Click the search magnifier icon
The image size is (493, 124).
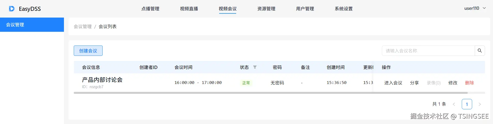pyautogui.click(x=480, y=51)
